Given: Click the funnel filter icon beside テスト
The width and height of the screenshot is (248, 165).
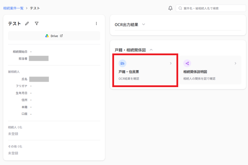Looking at the screenshot, I should tap(36, 24).
